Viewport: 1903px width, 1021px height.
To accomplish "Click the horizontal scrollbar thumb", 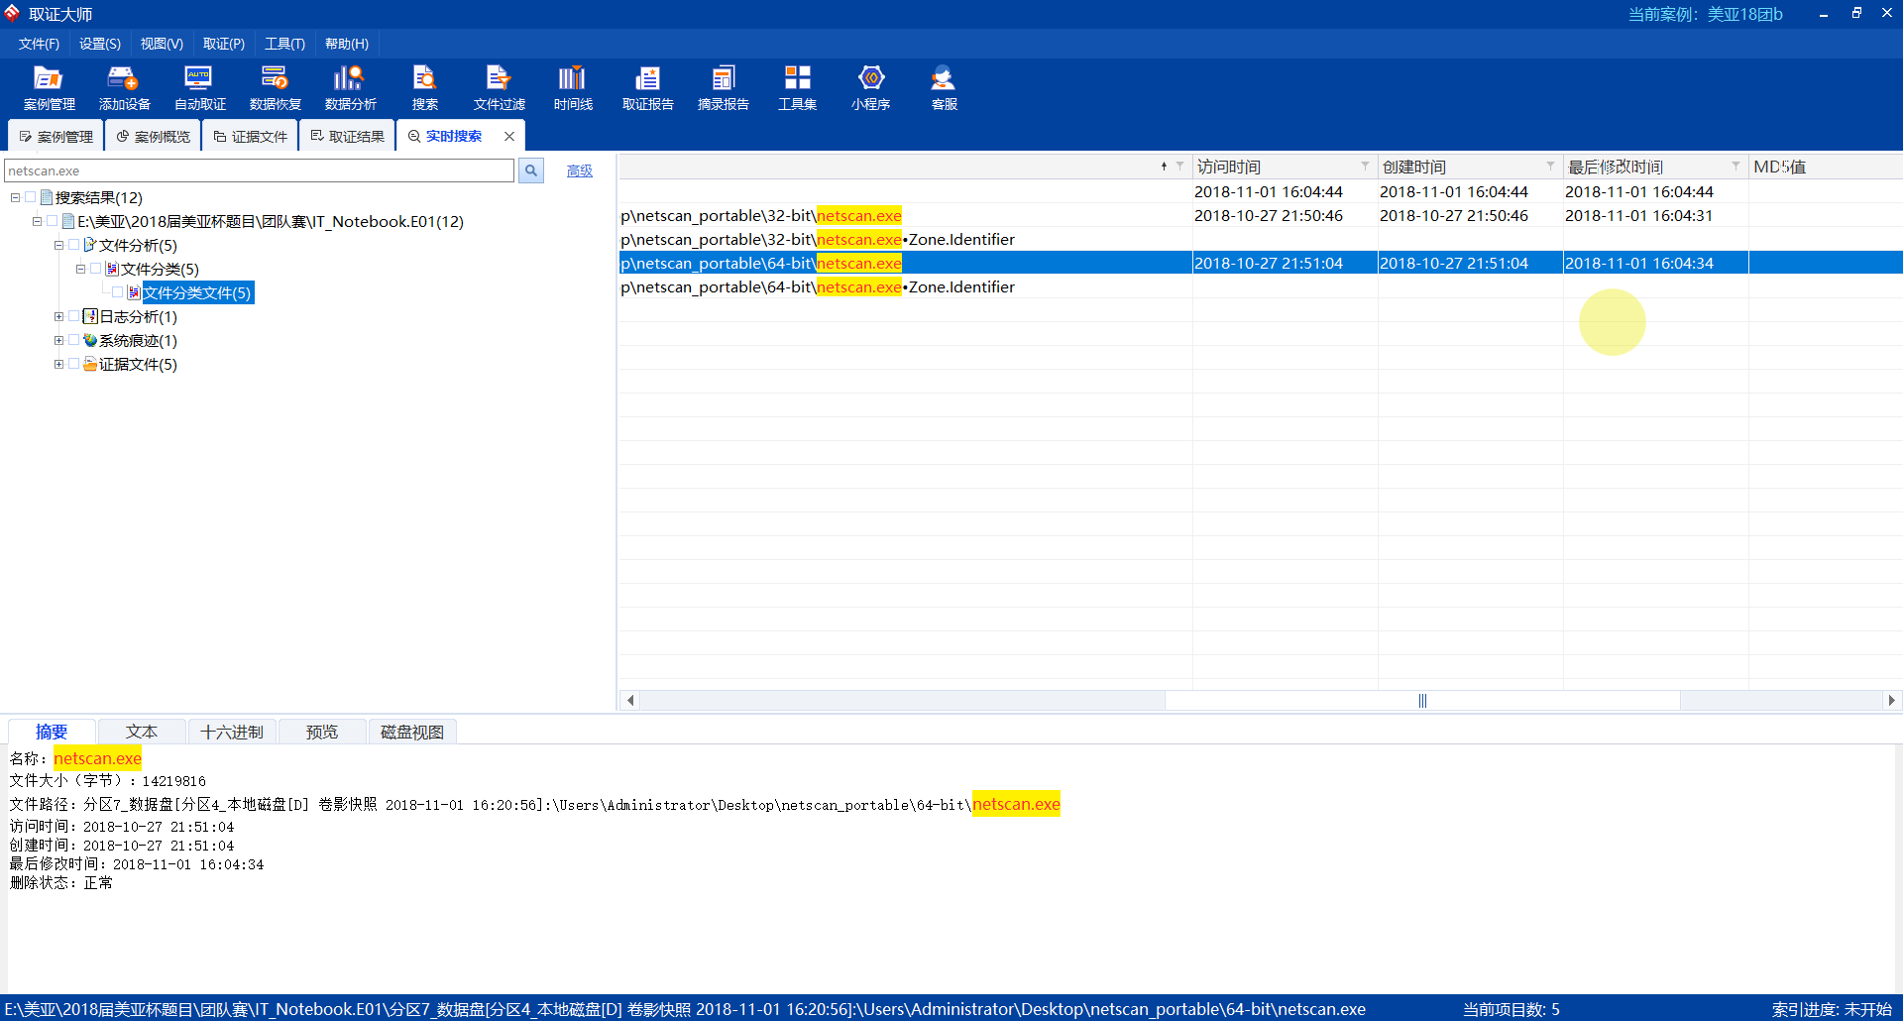I will point(1422,700).
